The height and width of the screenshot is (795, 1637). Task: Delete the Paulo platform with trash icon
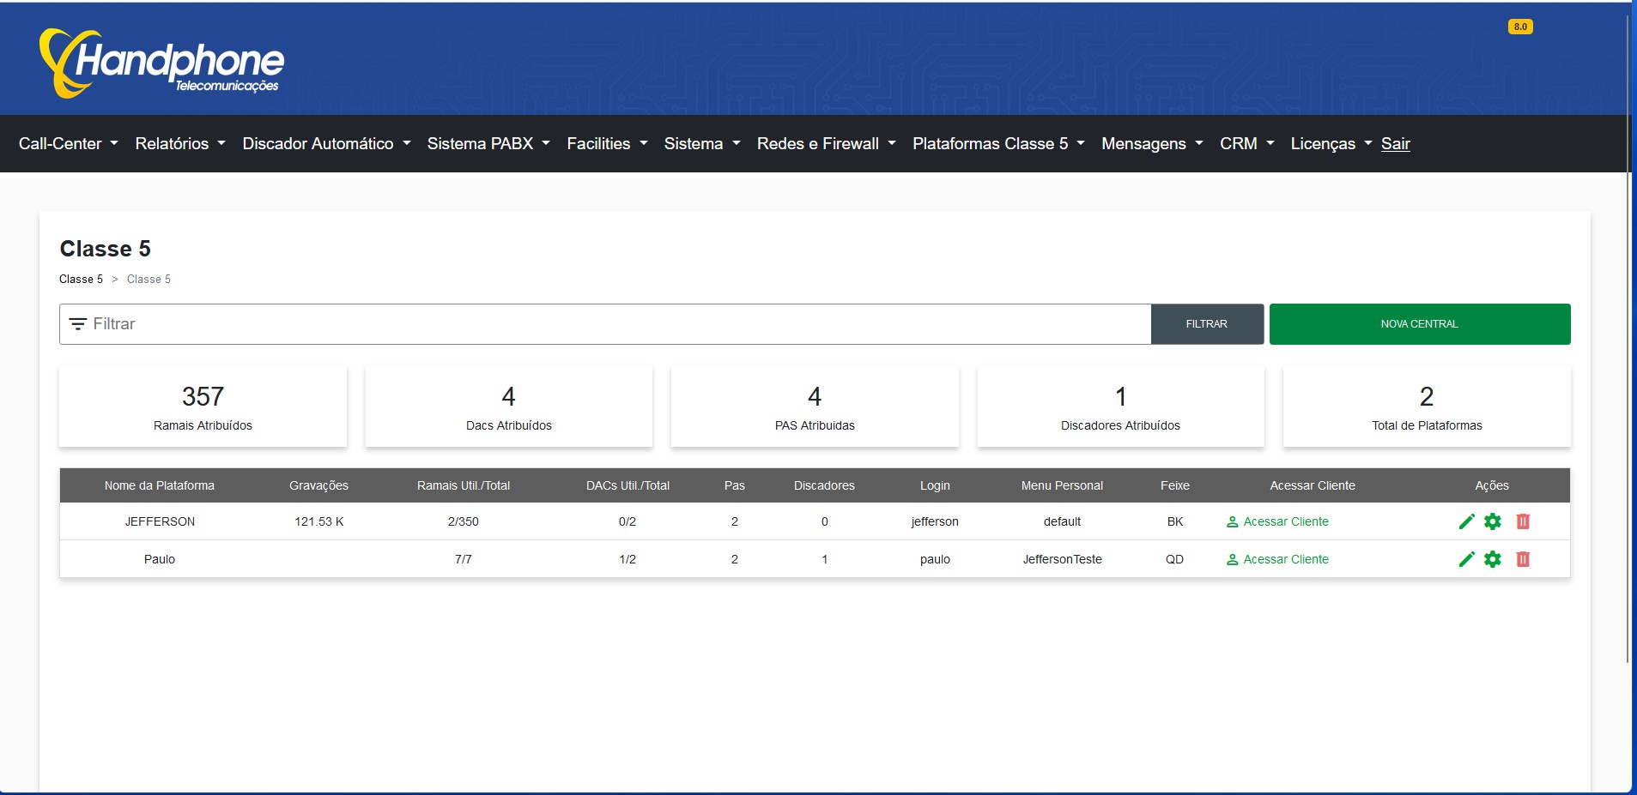(1523, 559)
